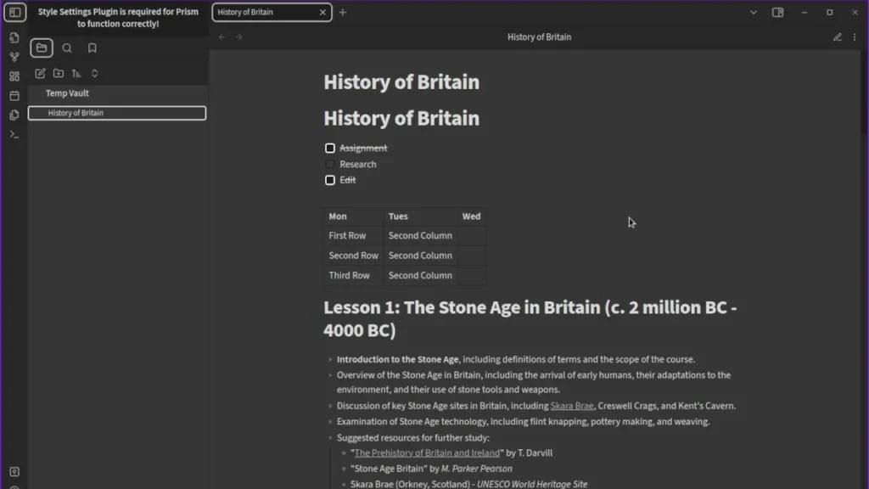Open daily note calendar icon
Screen dimensions: 869x489
click(14, 95)
